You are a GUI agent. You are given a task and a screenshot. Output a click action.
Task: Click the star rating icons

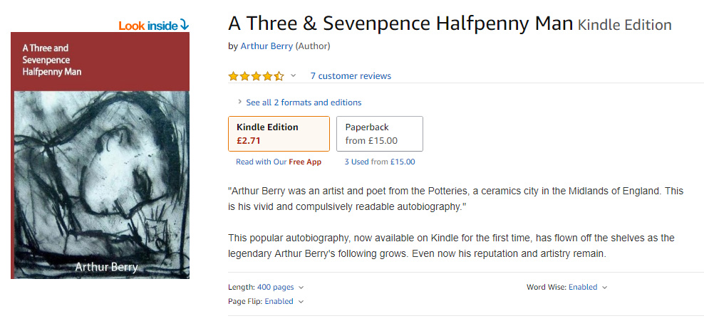pyautogui.click(x=256, y=76)
